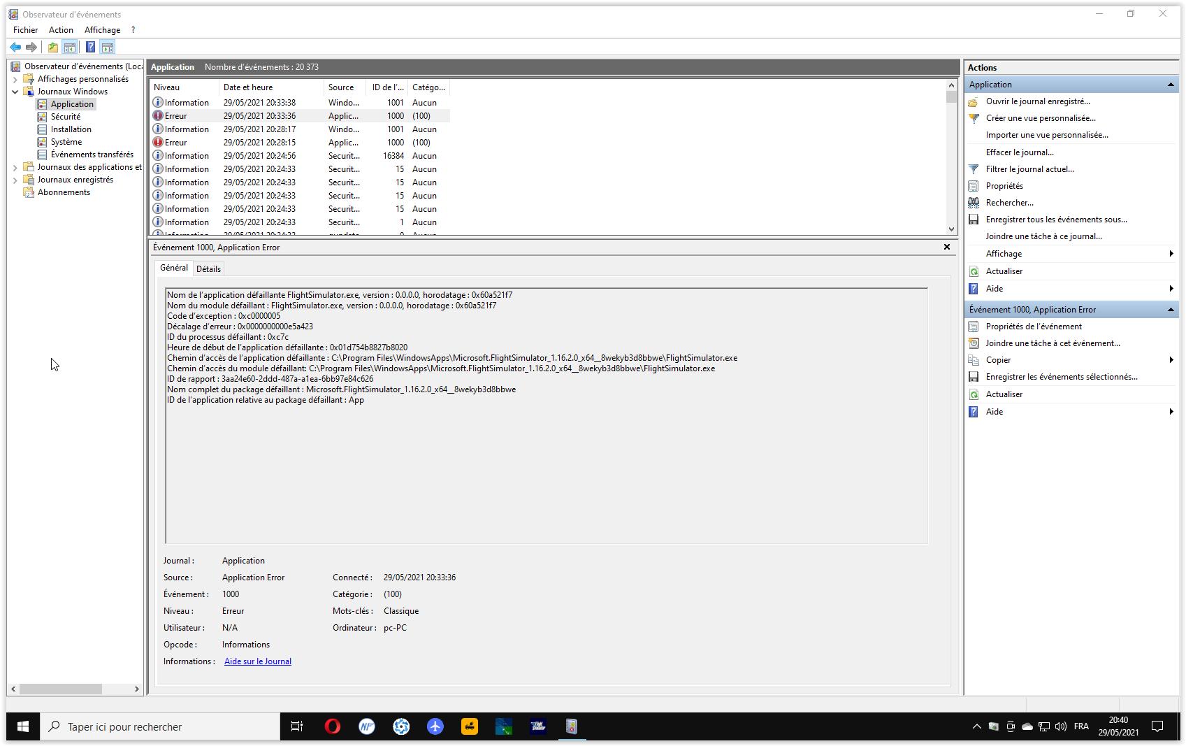Screen dimensions: 1186x746
Task: Select Abonnements in the tree
Action: tap(64, 192)
